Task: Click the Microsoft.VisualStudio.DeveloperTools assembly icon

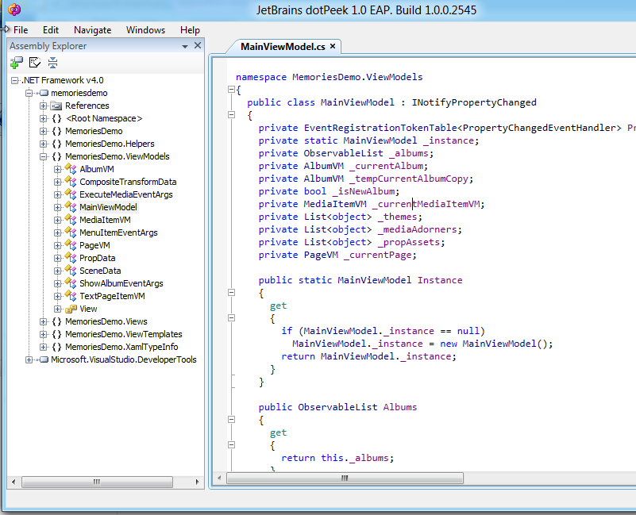Action: pos(43,359)
